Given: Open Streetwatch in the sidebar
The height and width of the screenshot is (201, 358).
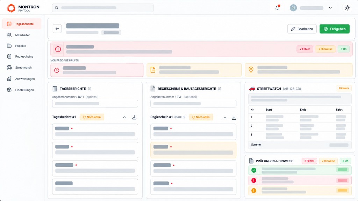Looking at the screenshot, I should pyautogui.click(x=22, y=67).
